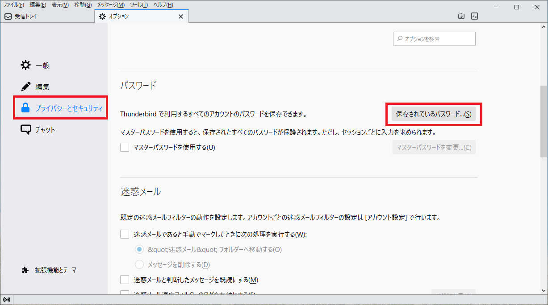This screenshot has height=305, width=548.
Task: Click the online status icon in status bar
Action: coord(6,299)
